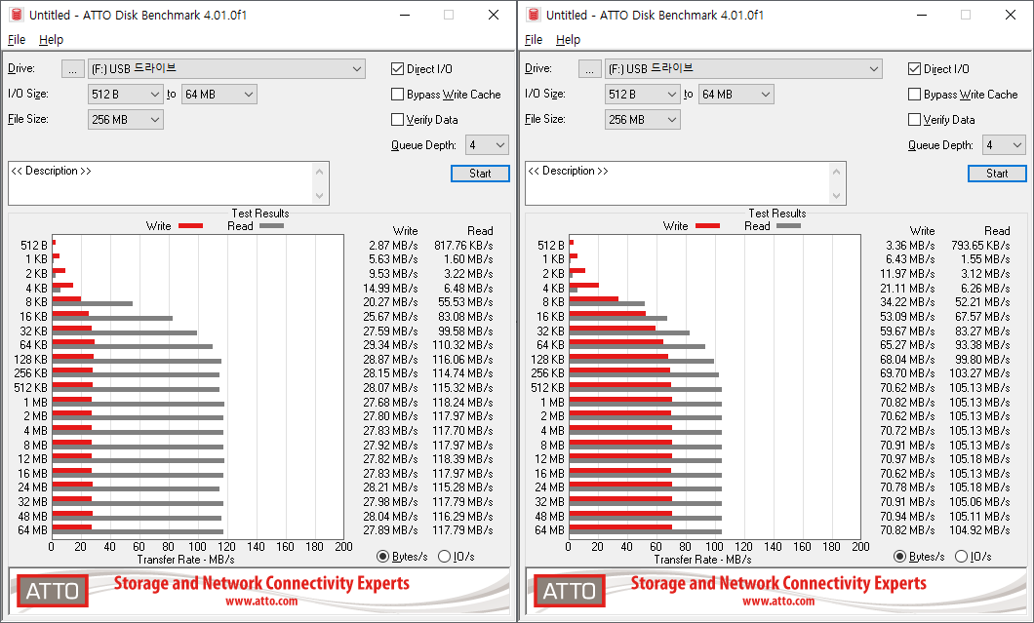Click the 793.65 KB/s read value, right window
Viewport: 1034px width, 623px height.
coord(980,246)
